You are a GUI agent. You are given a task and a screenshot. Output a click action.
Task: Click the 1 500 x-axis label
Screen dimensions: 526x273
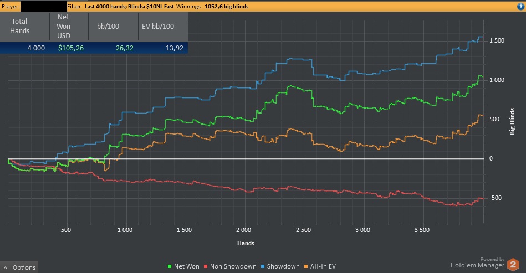184,230
